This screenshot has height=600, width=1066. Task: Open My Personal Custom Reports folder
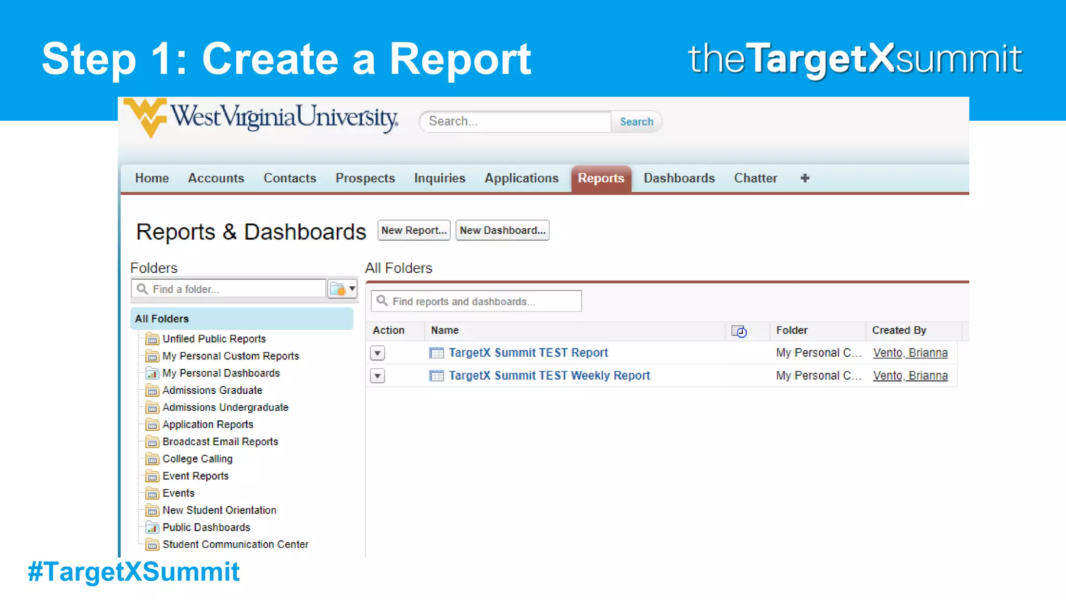231,356
